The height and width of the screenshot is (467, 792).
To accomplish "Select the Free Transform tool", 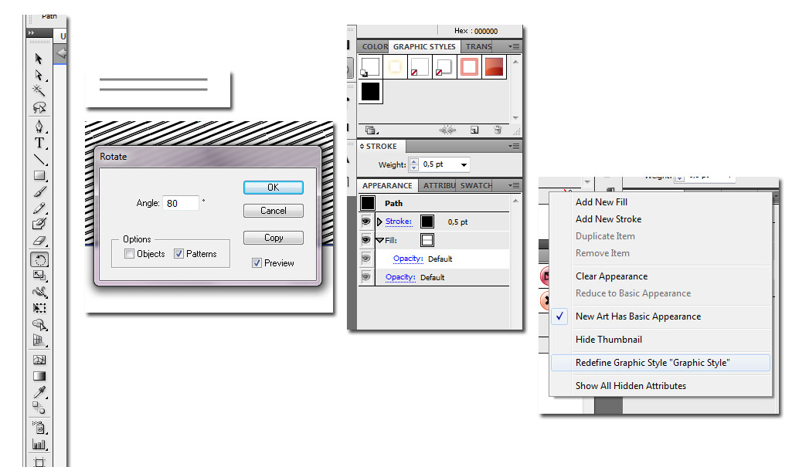I will coord(39,308).
